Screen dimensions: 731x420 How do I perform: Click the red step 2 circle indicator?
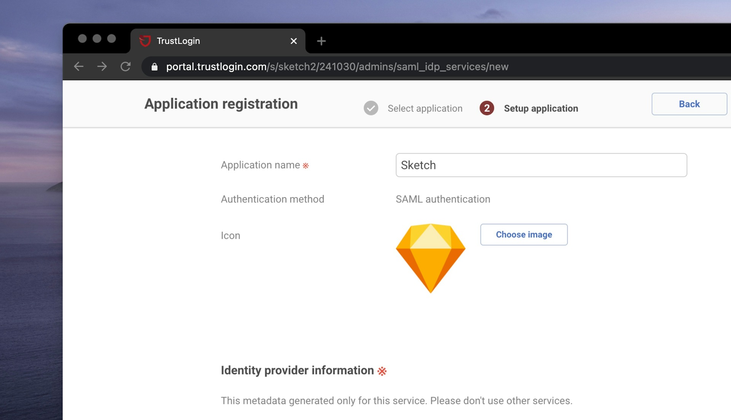pyautogui.click(x=486, y=108)
